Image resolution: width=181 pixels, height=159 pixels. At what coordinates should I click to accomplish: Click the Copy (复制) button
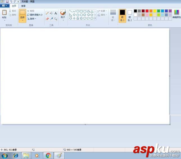click(x=13, y=15)
